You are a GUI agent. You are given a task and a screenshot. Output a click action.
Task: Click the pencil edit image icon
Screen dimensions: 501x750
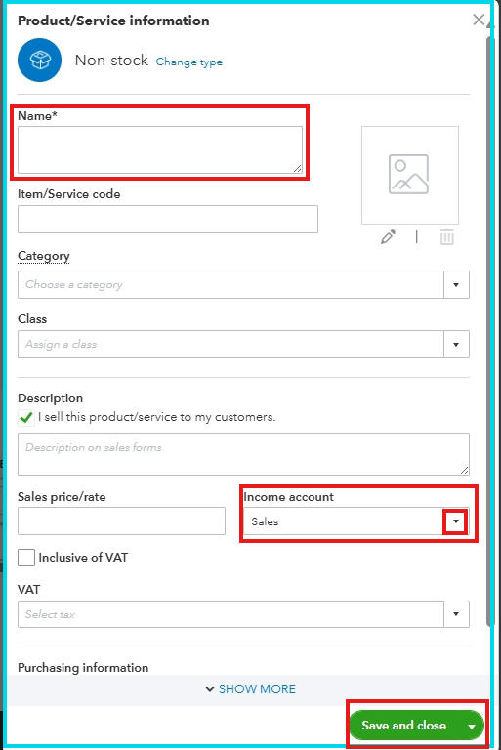pos(388,236)
